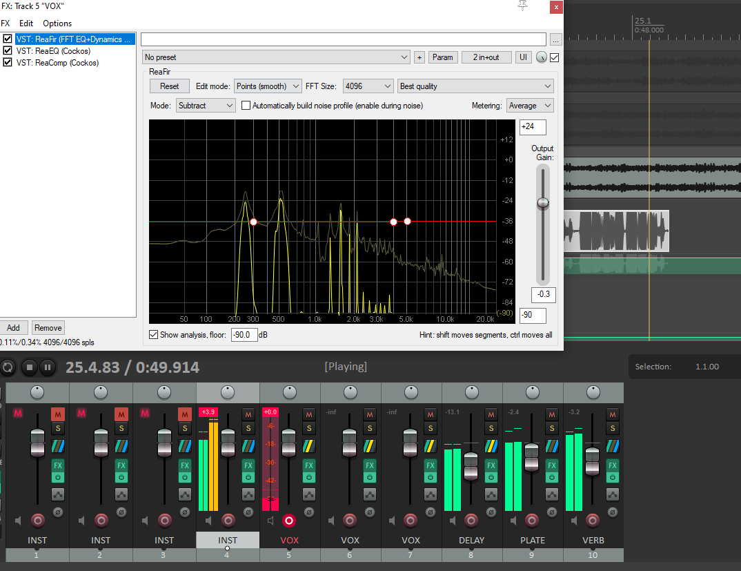Open routing icon on track 2 INST

121,445
